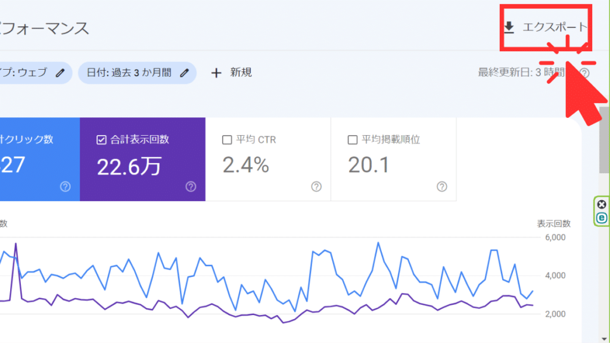Click the pencil icon on the 日付 filter

pyautogui.click(x=185, y=73)
